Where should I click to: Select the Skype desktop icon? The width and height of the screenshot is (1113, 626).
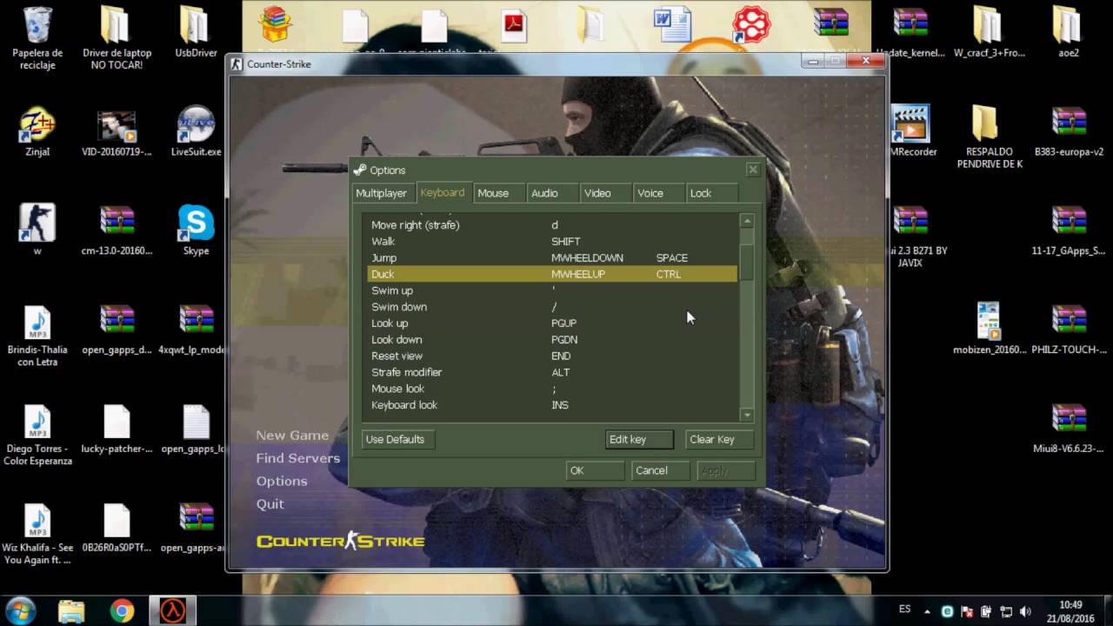tap(196, 224)
